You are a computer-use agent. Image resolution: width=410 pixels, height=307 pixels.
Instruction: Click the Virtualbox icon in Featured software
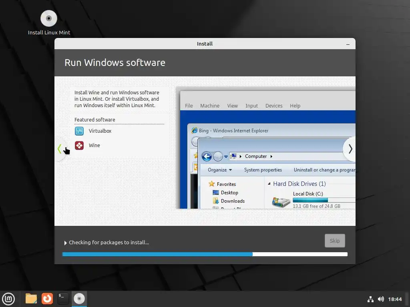click(x=79, y=131)
